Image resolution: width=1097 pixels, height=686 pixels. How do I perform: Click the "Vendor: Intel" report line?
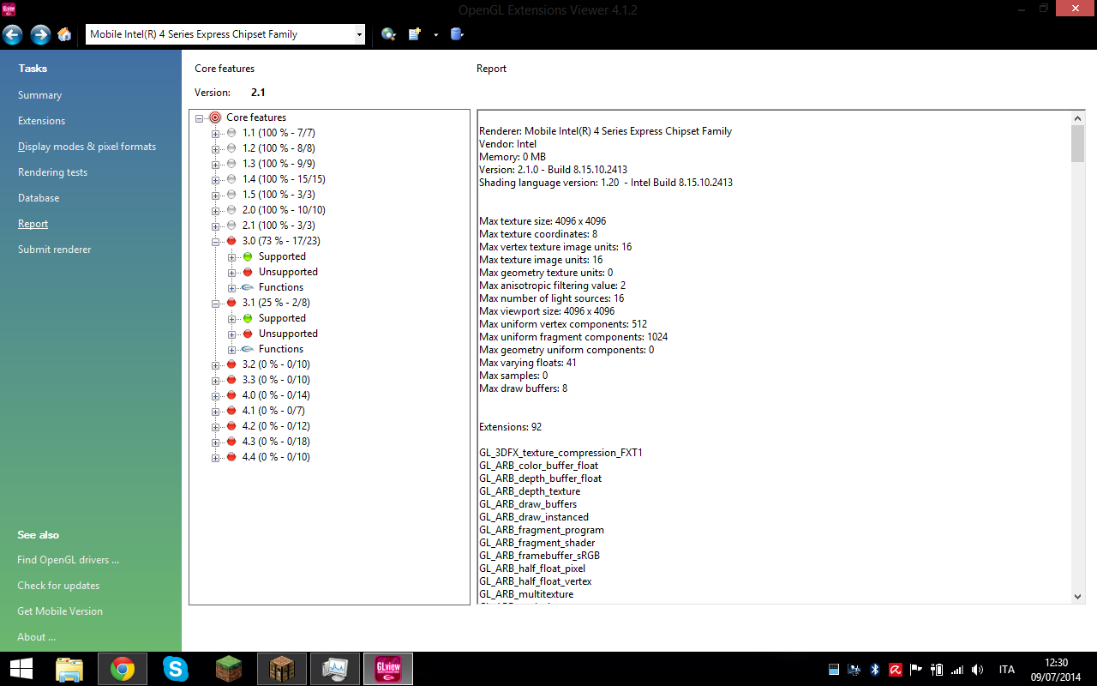pos(508,144)
